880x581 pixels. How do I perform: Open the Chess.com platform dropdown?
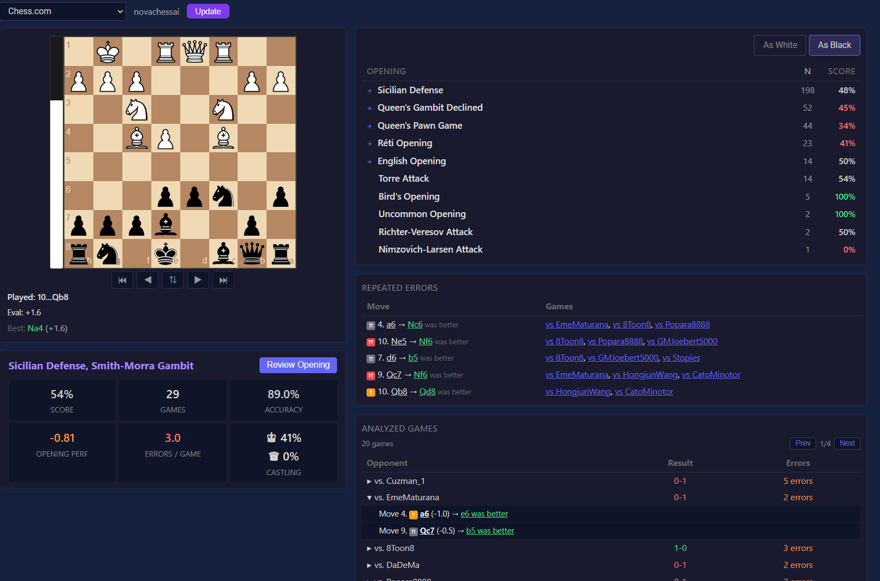point(63,11)
